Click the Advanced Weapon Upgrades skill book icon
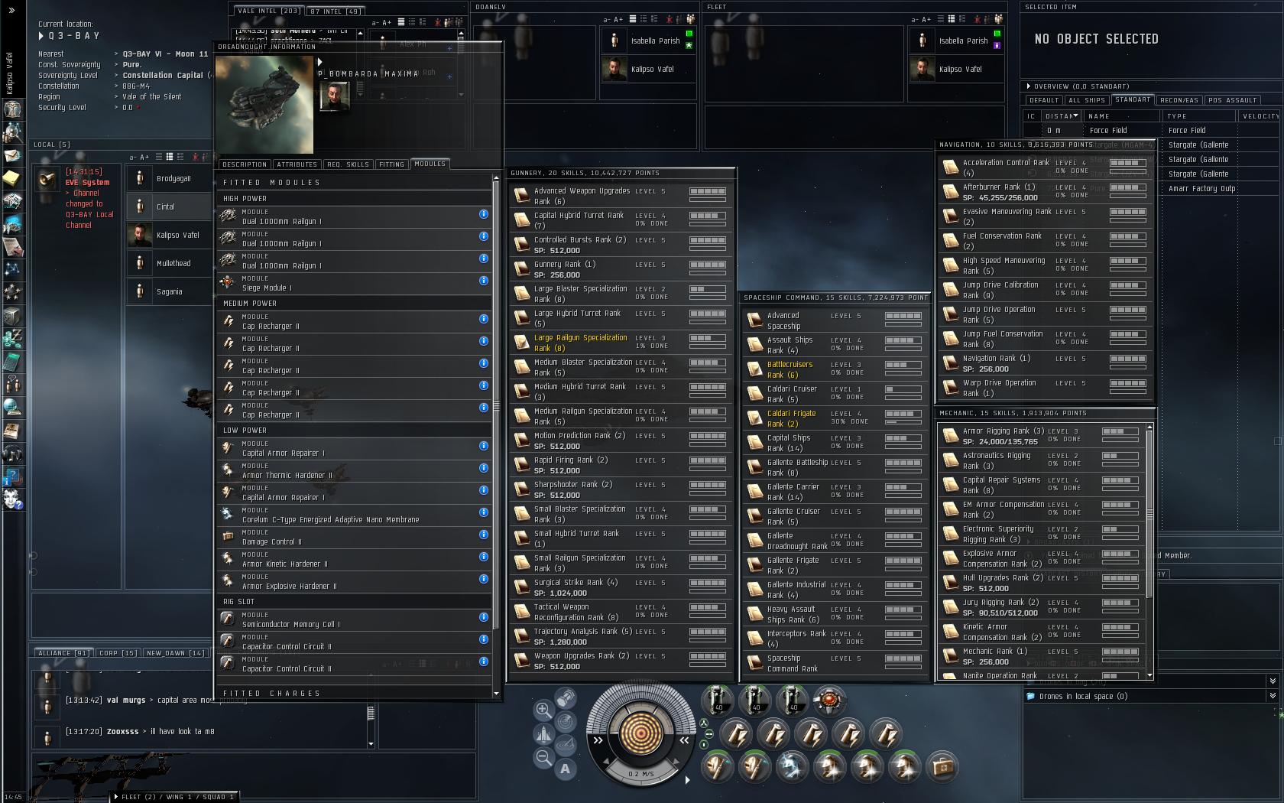Image resolution: width=1284 pixels, height=803 pixels. click(x=522, y=196)
